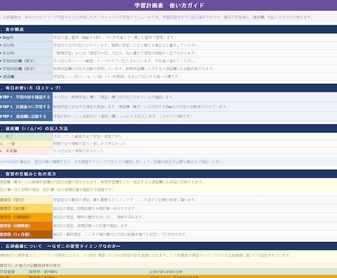Image resolution: width=337 pixels, height=278 pixels.
Task: Click the '予定していた範囲を全て学習・復習できた' cell
Action: point(195,137)
